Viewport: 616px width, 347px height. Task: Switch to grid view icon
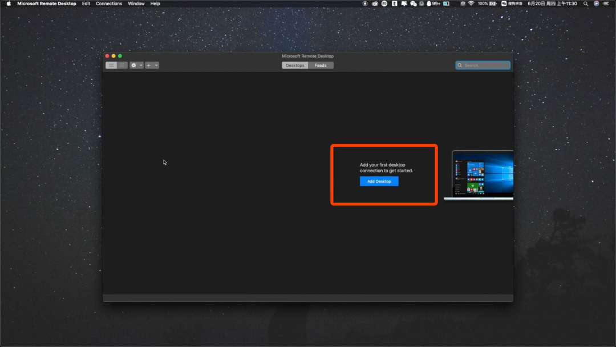[x=111, y=65]
